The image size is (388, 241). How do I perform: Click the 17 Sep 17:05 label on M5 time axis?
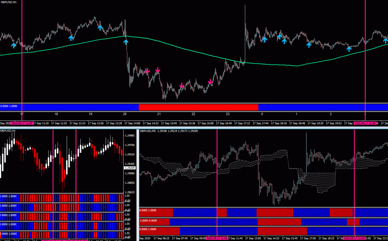pos(308,238)
